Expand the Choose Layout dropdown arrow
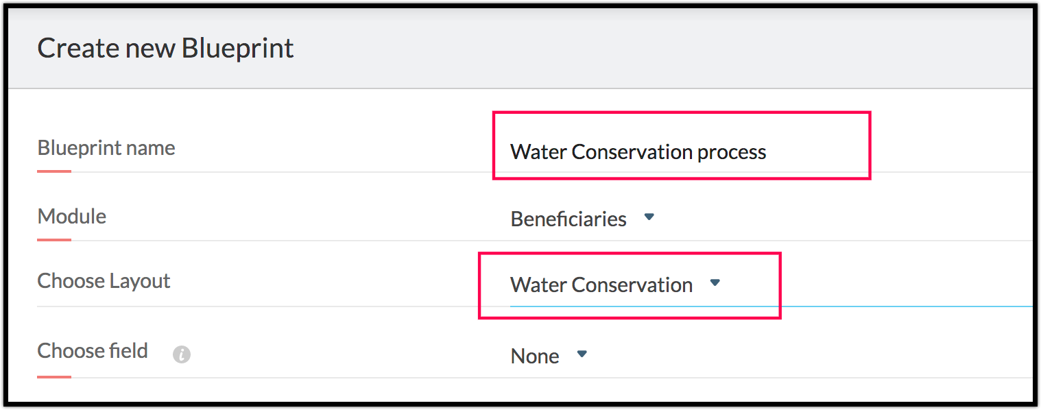1041x410 pixels. coord(715,282)
